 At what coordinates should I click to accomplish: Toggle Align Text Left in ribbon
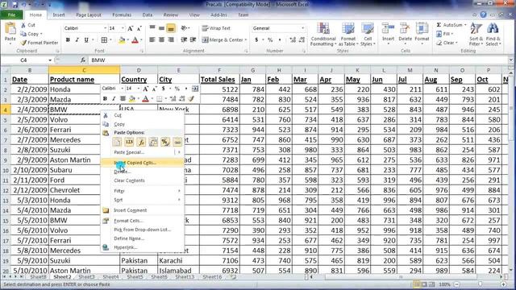[152, 39]
